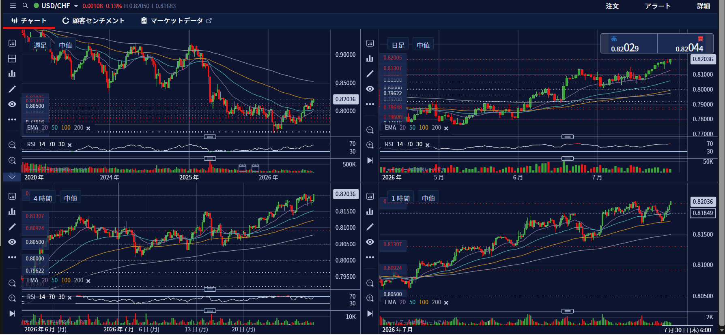Jump to latest bar on 1-hour chart
Viewport: 725px width, 335px height.
370,314
